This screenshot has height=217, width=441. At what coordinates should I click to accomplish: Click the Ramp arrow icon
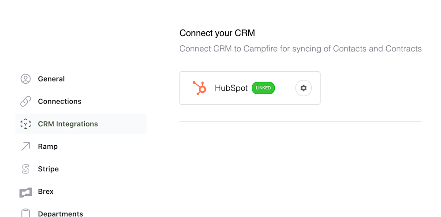point(26,146)
